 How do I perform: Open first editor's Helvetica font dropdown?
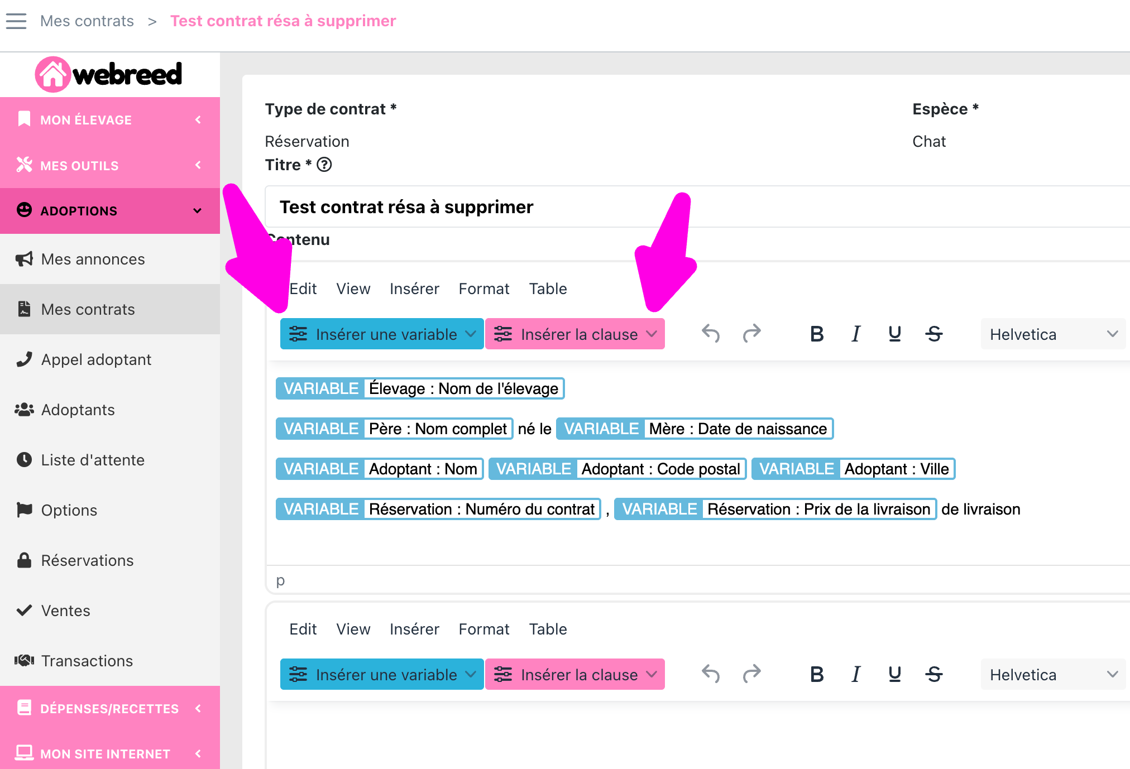[x=1053, y=334]
